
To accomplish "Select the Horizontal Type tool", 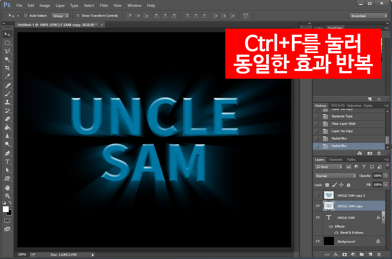I will coord(7,162).
